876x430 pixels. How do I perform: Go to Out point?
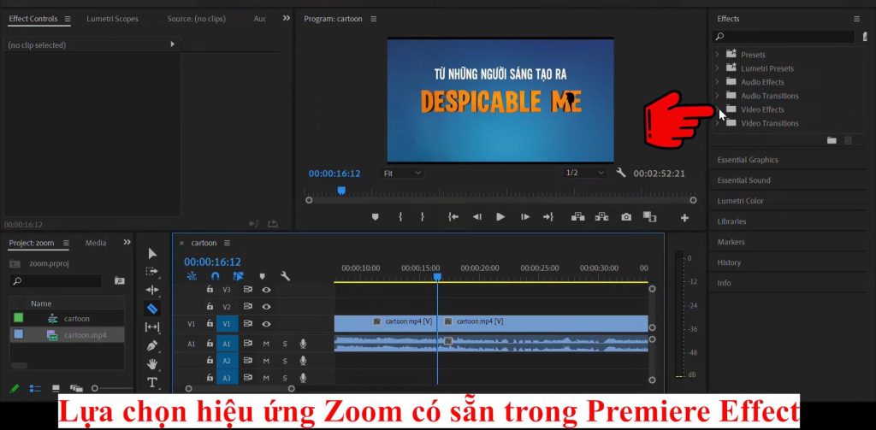(x=548, y=217)
